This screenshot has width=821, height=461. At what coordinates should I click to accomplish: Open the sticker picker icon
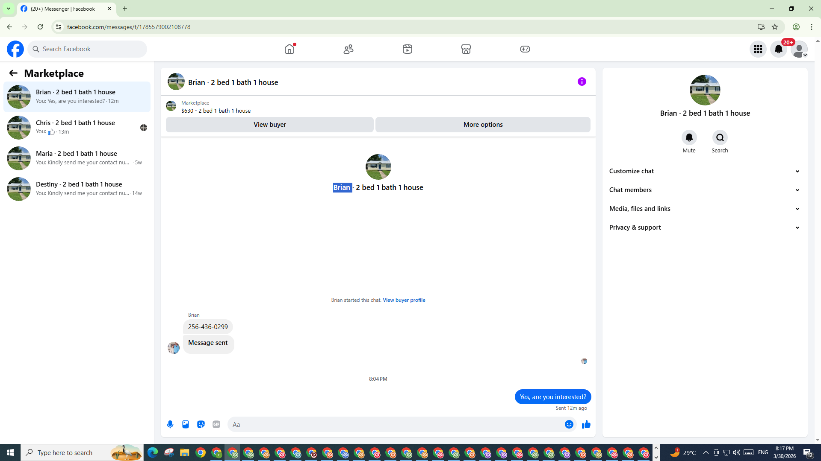(x=201, y=424)
